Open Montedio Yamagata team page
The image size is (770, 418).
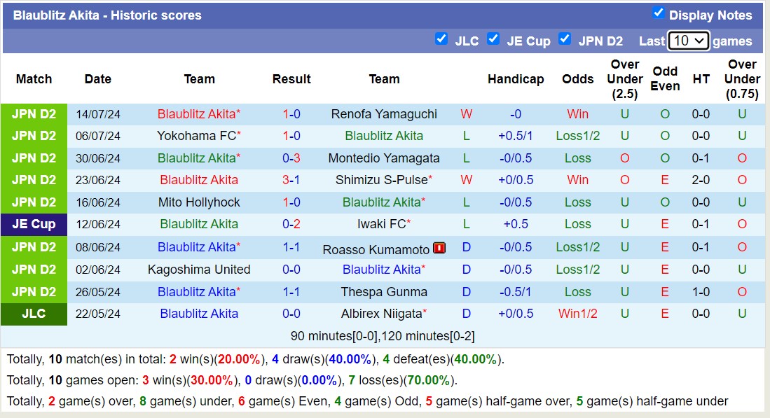[x=383, y=158]
